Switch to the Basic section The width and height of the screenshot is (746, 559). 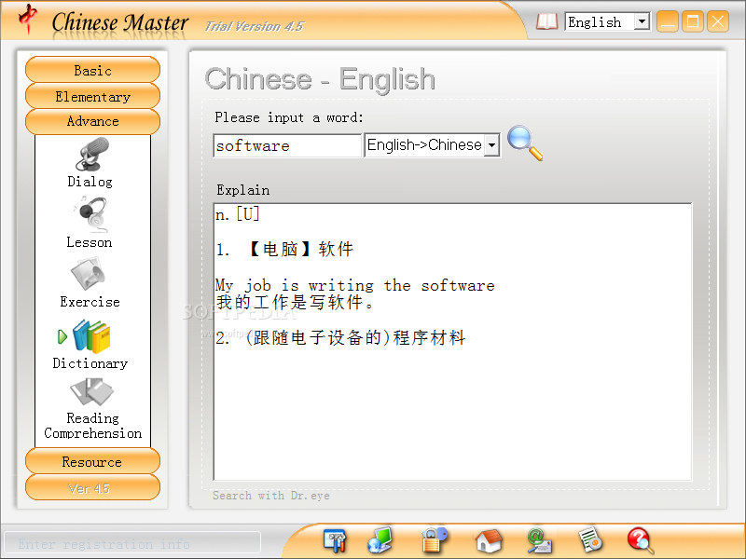tap(92, 70)
